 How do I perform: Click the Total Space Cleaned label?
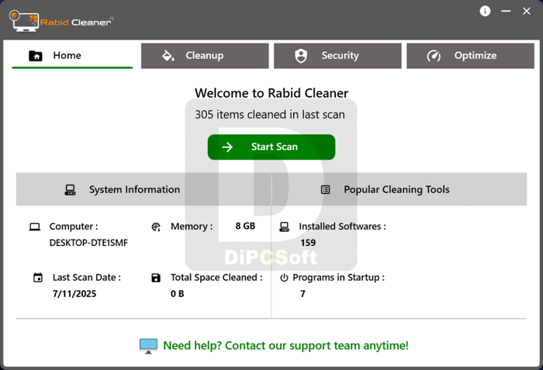tap(216, 278)
